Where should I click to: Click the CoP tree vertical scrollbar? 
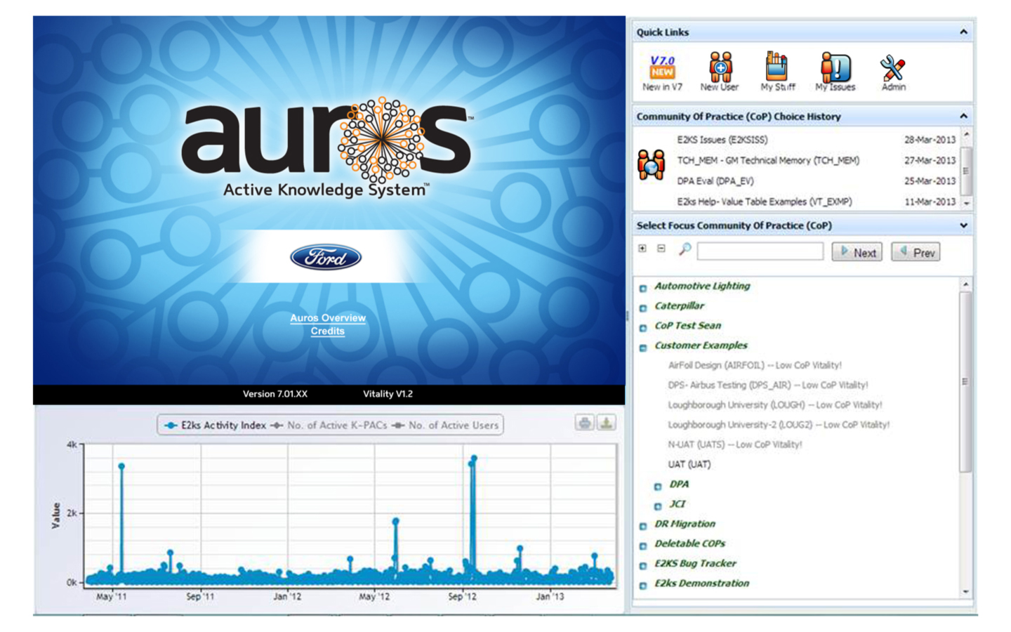965,383
